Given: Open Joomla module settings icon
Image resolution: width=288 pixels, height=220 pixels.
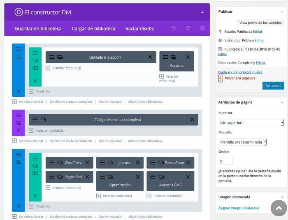Looking at the screenshot, I should point(102,163).
